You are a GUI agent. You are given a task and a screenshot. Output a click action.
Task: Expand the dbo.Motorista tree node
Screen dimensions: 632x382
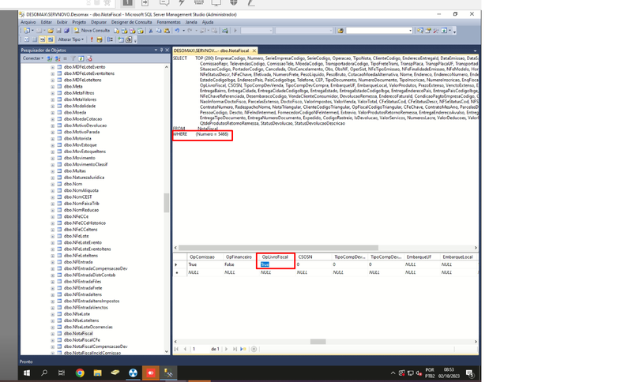point(52,138)
